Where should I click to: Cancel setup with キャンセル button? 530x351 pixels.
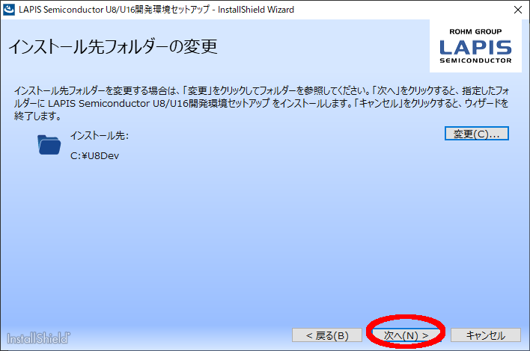[485, 335]
